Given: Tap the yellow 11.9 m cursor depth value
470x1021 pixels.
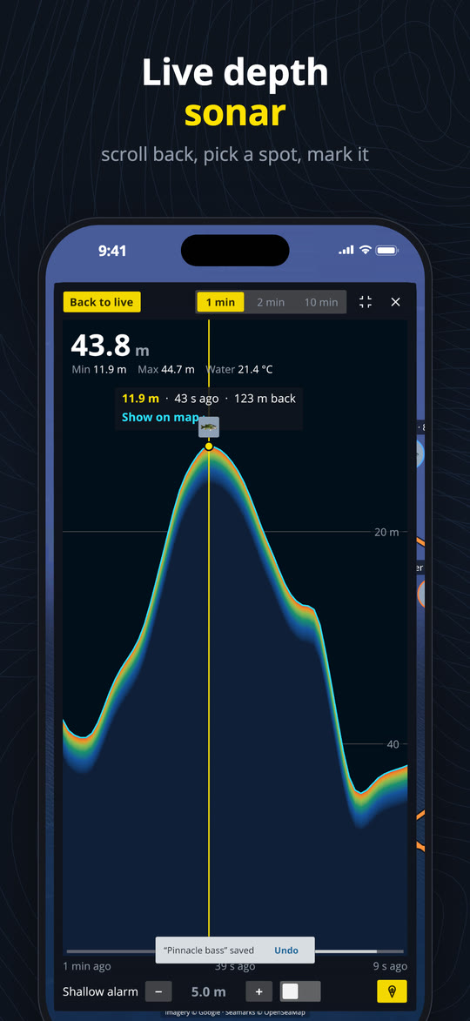Looking at the screenshot, I should pyautogui.click(x=141, y=399).
